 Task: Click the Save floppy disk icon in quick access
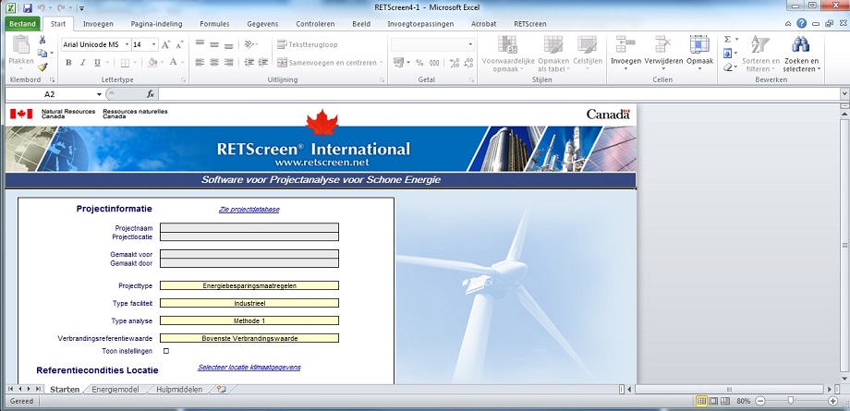click(x=28, y=7)
